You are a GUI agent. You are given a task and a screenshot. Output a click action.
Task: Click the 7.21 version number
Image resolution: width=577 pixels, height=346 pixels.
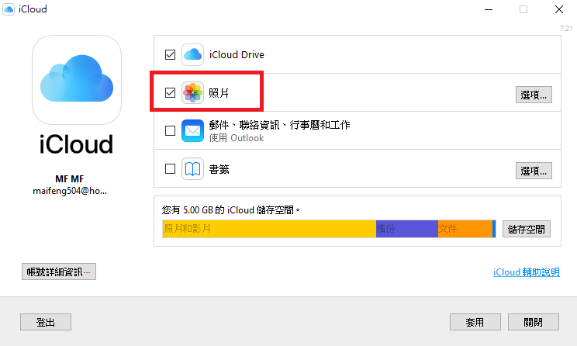[x=566, y=29]
